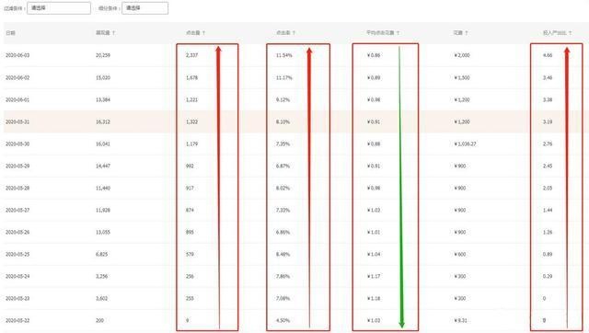Sort by 展现量 using its arrow icon

click(x=114, y=33)
